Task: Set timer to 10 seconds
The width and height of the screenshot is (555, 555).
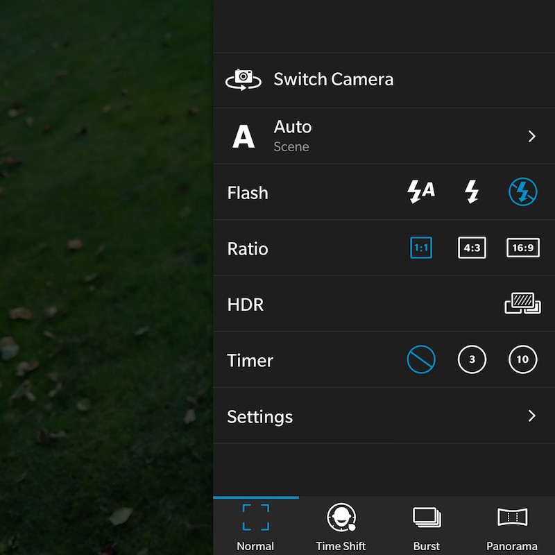Action: (x=523, y=359)
